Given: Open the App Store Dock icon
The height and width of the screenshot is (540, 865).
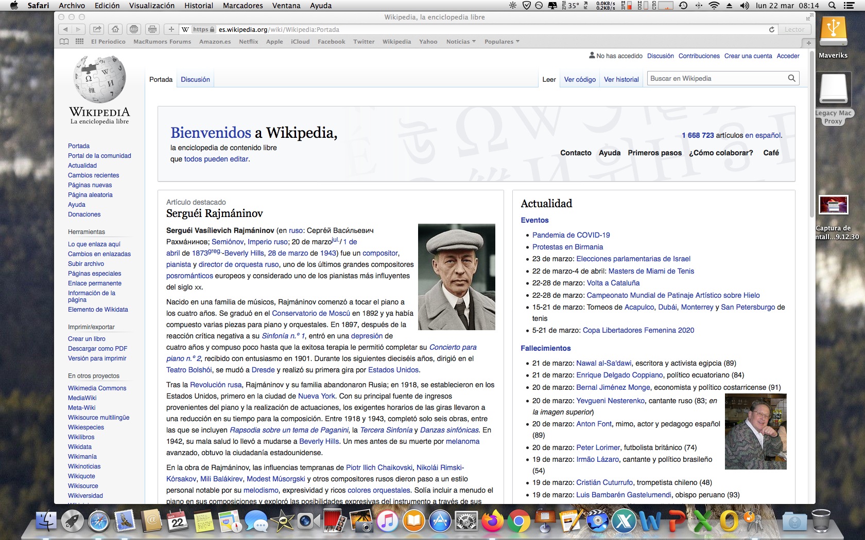Looking at the screenshot, I should click(x=440, y=521).
